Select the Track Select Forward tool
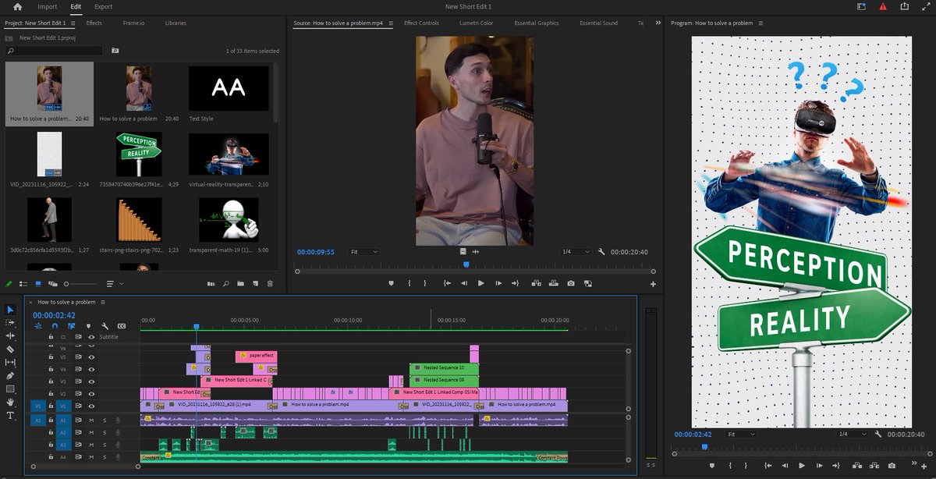936x479 pixels. [10, 322]
